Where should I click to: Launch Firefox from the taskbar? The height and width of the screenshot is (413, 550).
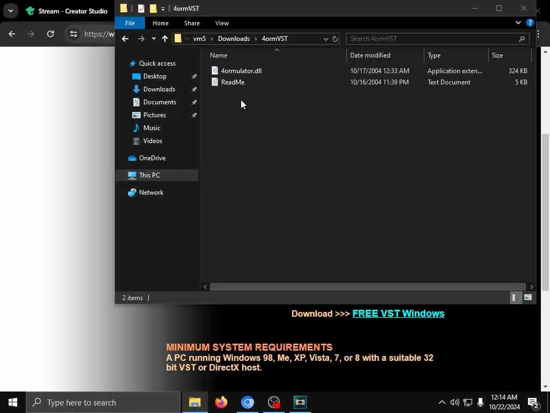click(221, 402)
